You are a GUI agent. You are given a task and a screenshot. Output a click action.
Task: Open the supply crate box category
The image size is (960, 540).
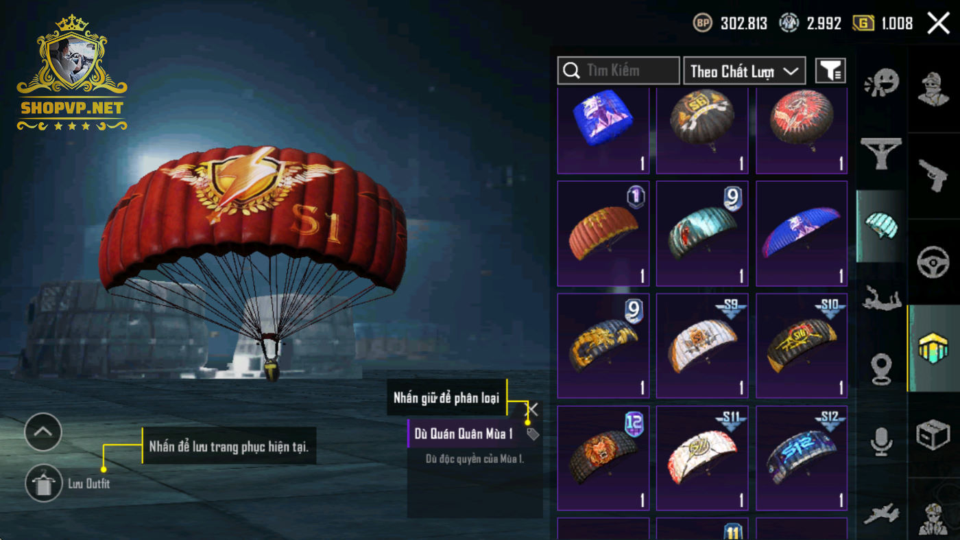pos(933,434)
